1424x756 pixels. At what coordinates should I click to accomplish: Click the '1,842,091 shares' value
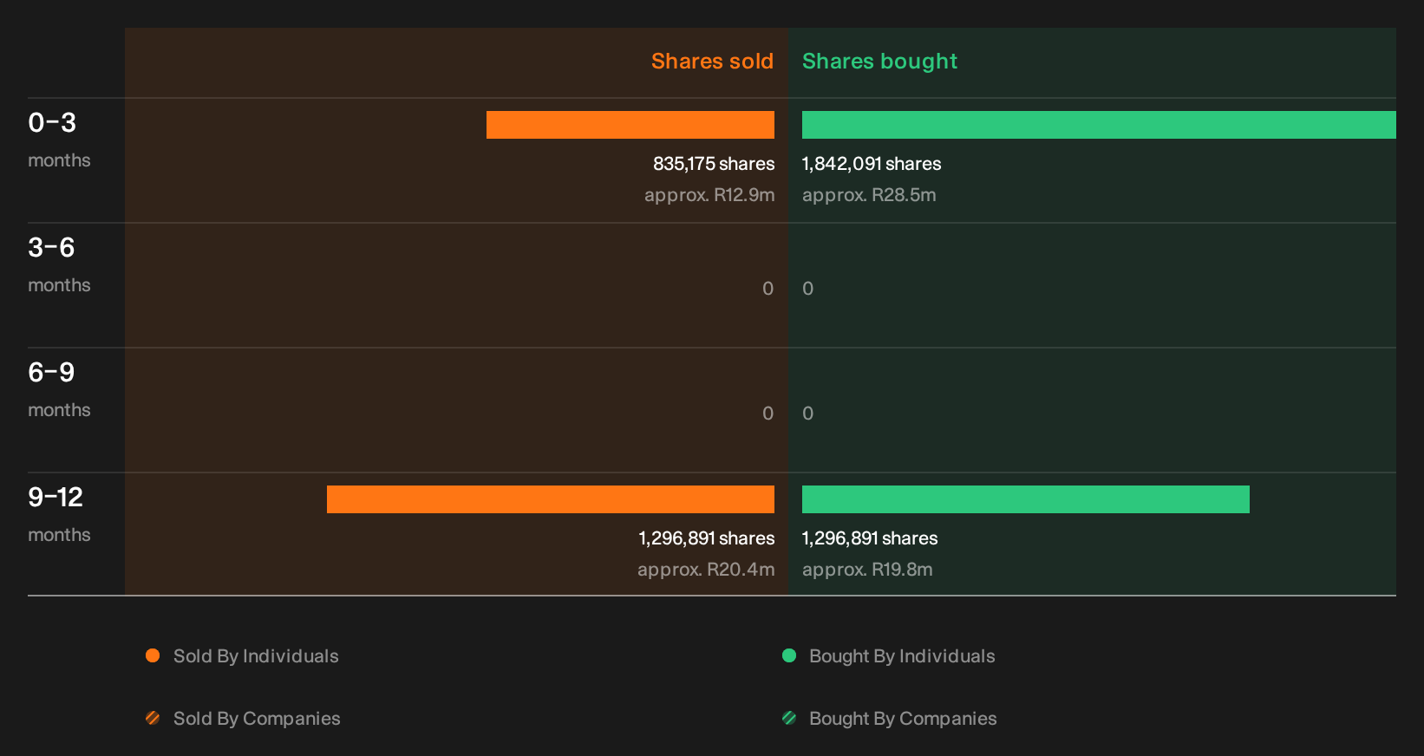coord(872,164)
